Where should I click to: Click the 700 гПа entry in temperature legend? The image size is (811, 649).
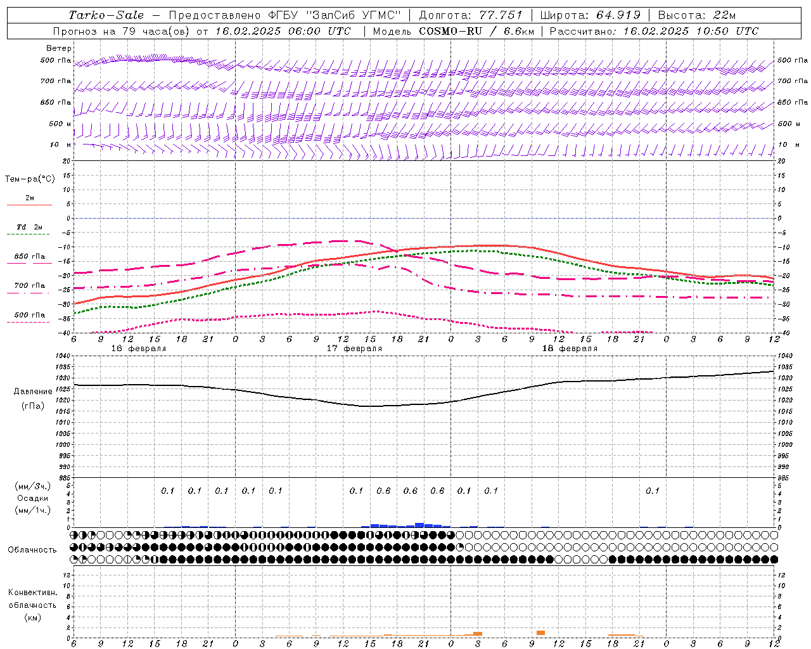(30, 286)
